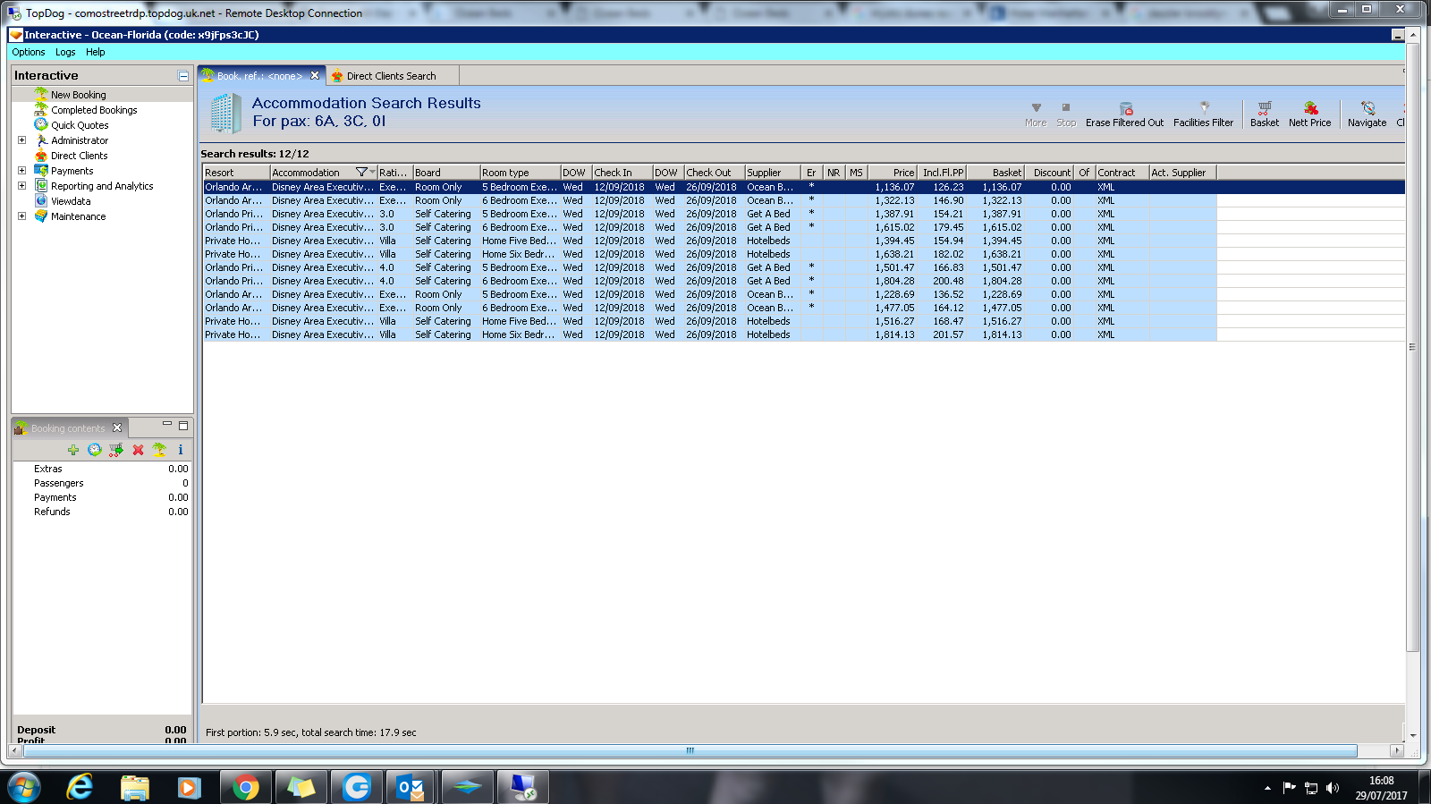Click the blue info icon
The width and height of the screenshot is (1431, 804).
(181, 450)
